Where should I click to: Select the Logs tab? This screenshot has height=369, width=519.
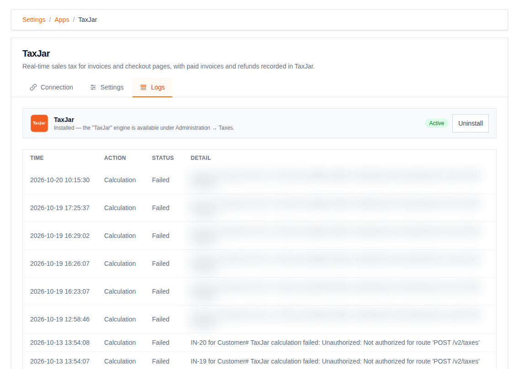(152, 87)
